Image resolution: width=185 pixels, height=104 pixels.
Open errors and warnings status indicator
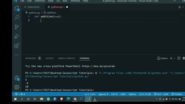(x=20, y=94)
